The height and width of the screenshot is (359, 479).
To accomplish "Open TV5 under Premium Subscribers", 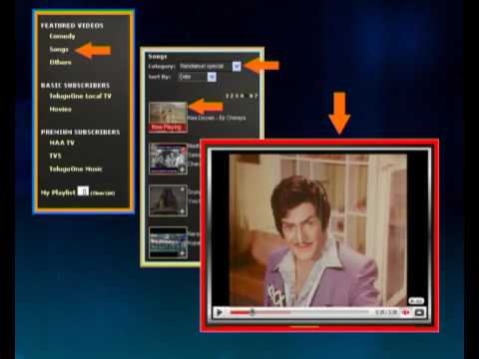I will pyautogui.click(x=56, y=156).
